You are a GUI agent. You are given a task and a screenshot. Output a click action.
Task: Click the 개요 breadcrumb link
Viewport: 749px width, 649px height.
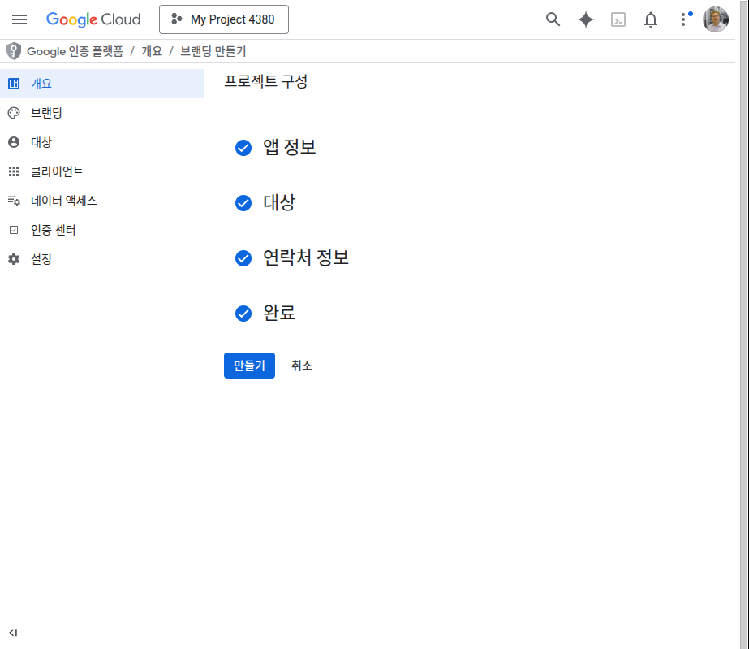(x=152, y=51)
